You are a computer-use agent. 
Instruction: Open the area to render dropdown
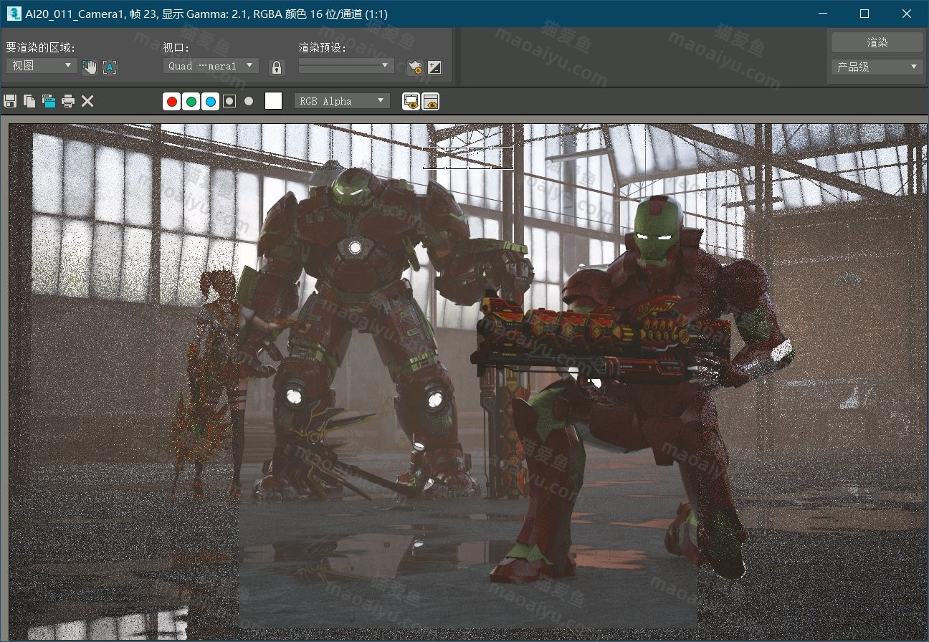coord(42,65)
